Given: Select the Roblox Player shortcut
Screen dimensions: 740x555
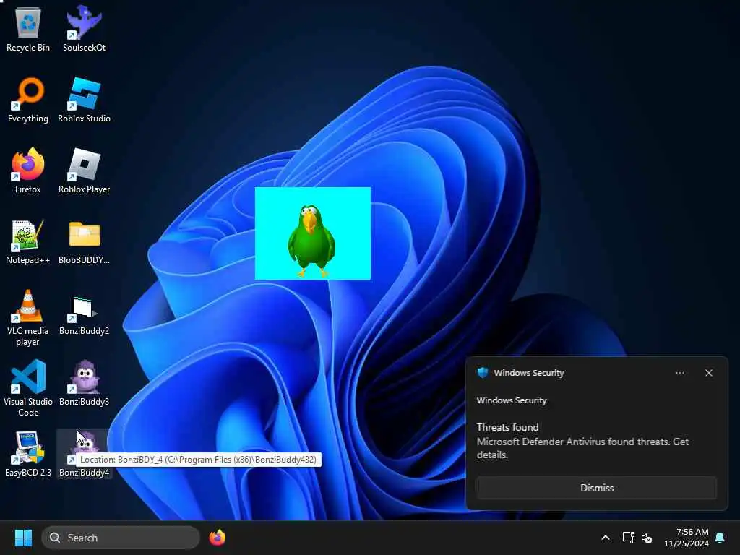Looking at the screenshot, I should point(84,171).
